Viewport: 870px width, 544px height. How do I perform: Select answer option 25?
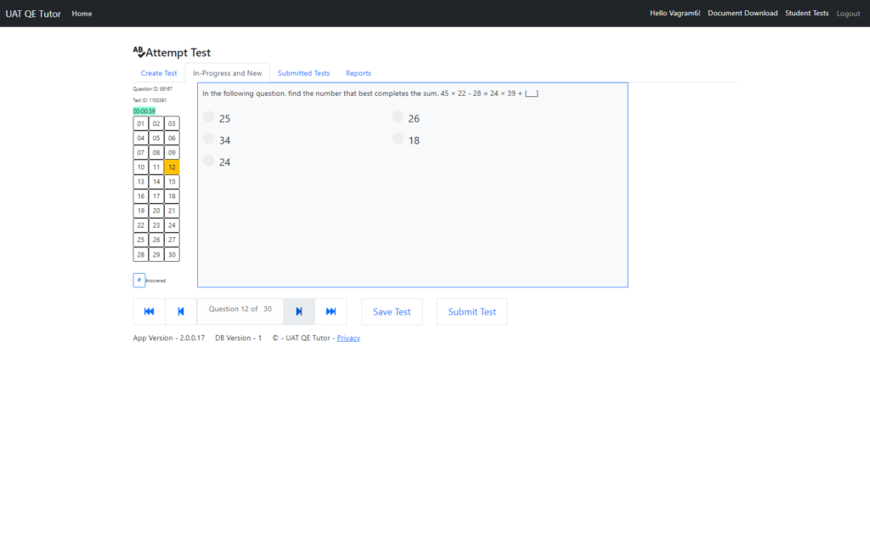209,117
